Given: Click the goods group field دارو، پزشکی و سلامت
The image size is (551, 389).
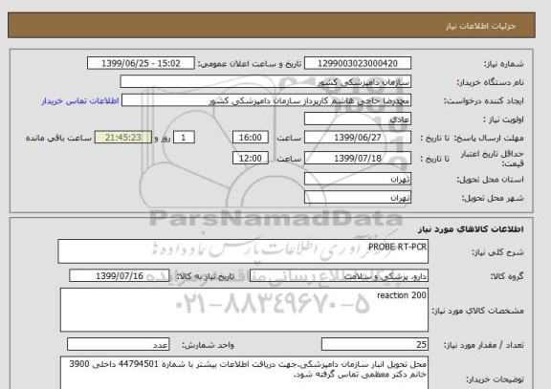Looking at the screenshot, I should point(339,276).
